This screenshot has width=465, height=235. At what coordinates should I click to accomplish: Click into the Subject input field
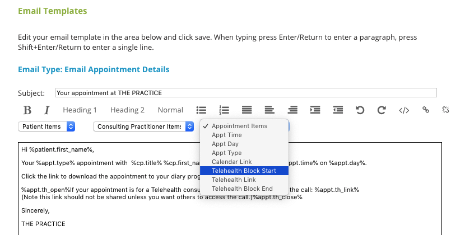click(246, 93)
